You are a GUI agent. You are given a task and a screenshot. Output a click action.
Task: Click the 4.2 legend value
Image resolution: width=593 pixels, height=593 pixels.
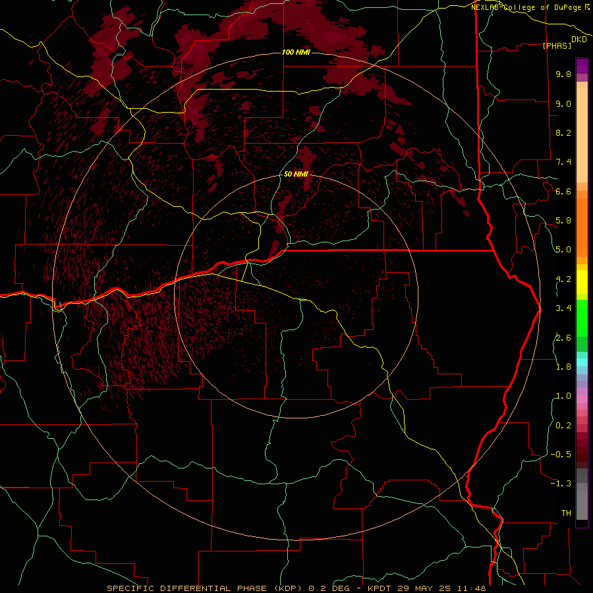point(563,279)
